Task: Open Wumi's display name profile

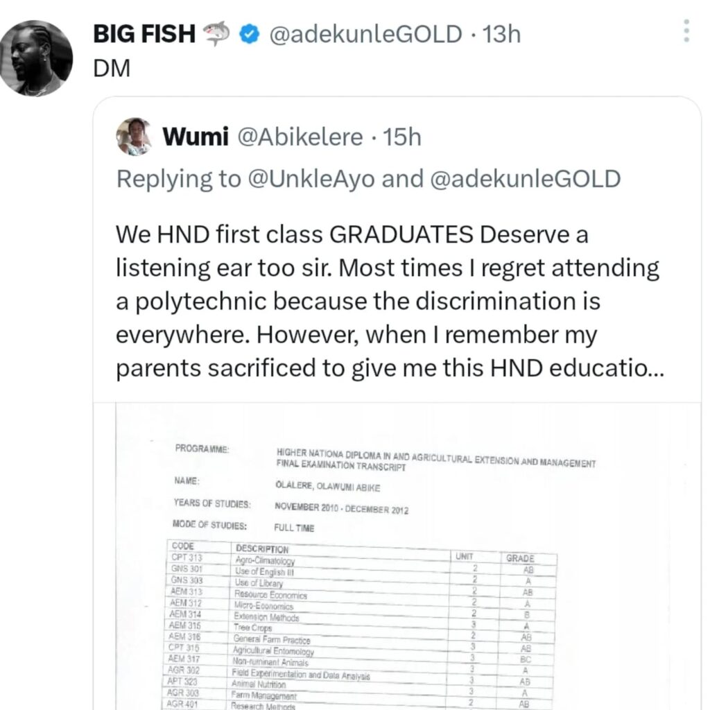Action: (195, 137)
